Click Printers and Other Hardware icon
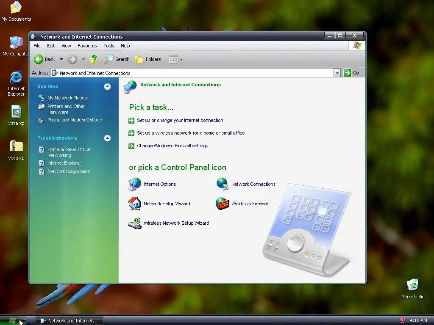Image resolution: width=434 pixels, height=325 pixels. click(41, 106)
